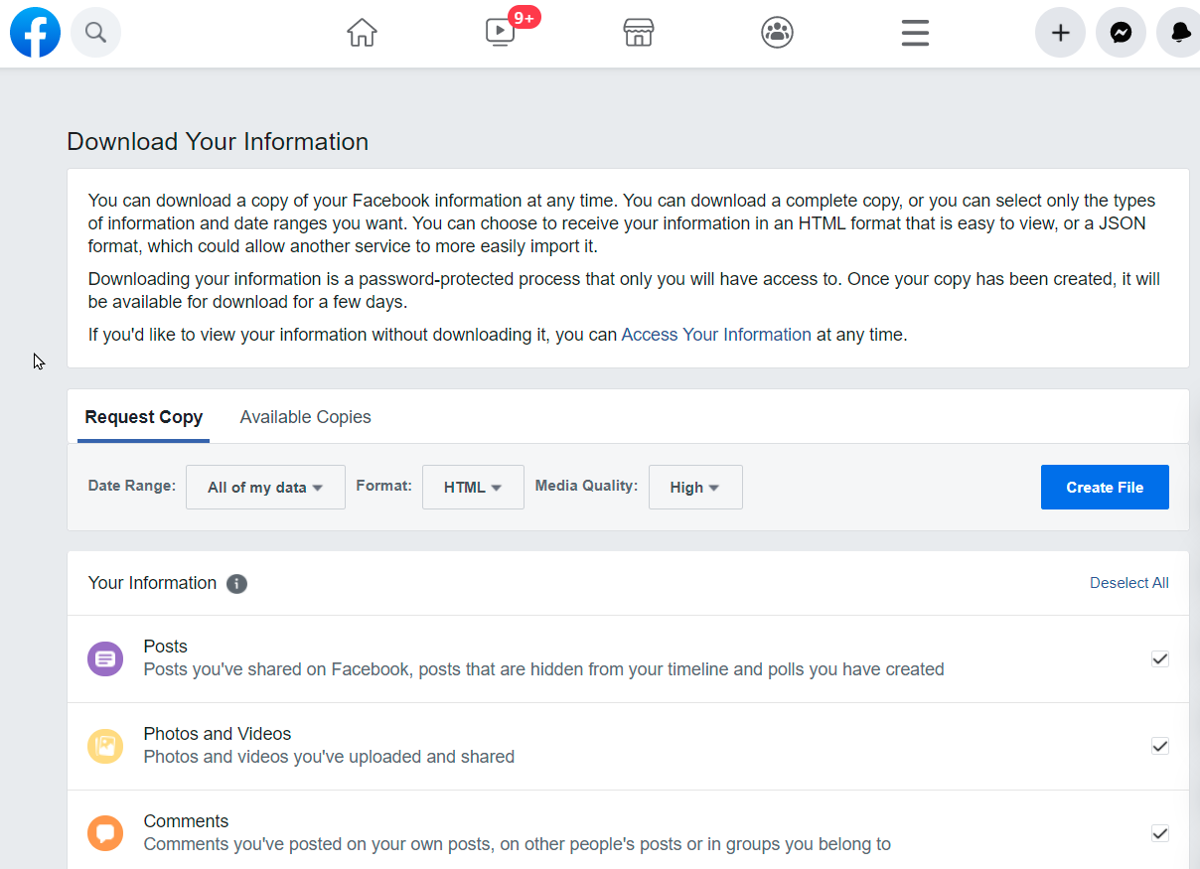The height and width of the screenshot is (869, 1200).
Task: Click the Download Your Information heading
Action: pos(218,141)
